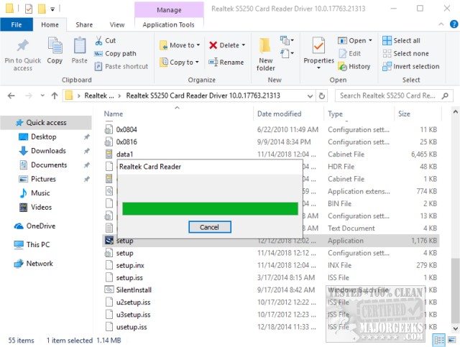Screen dimensions: 460x347
Task: Open the Move to dropdown
Action: (180, 45)
